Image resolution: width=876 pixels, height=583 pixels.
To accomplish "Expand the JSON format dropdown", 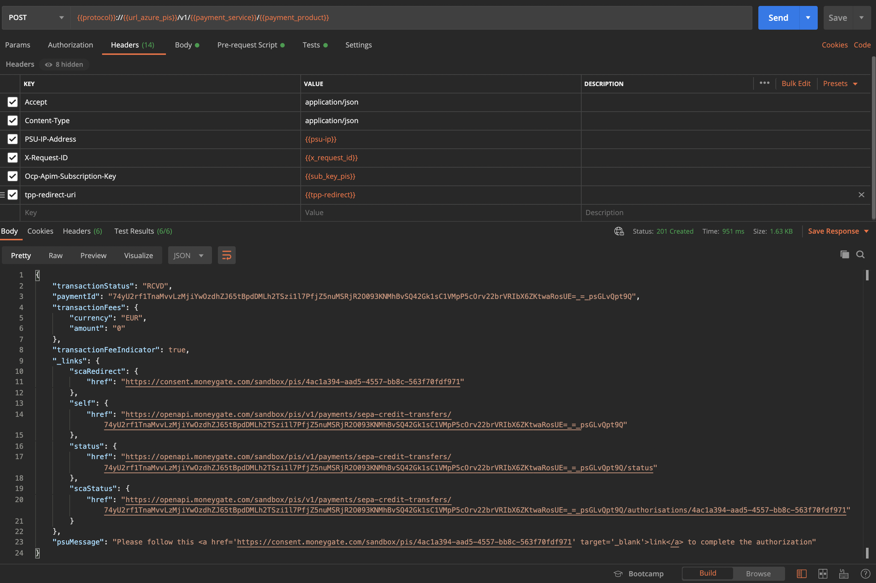I will [x=189, y=256].
